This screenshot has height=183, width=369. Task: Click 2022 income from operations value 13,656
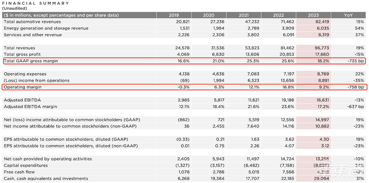click(x=287, y=80)
